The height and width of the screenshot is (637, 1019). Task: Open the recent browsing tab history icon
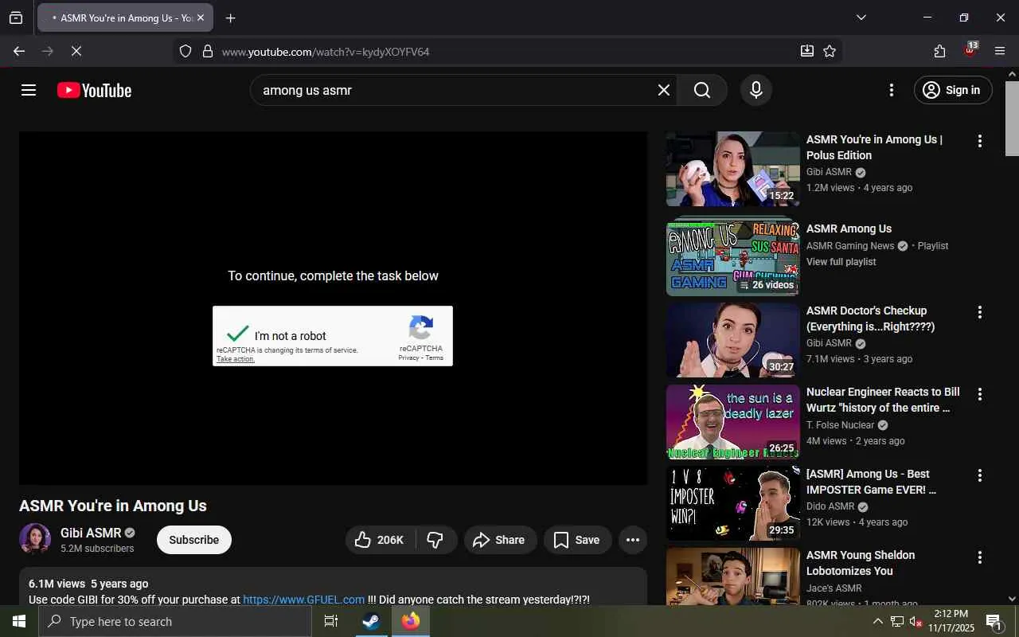pyautogui.click(x=16, y=18)
